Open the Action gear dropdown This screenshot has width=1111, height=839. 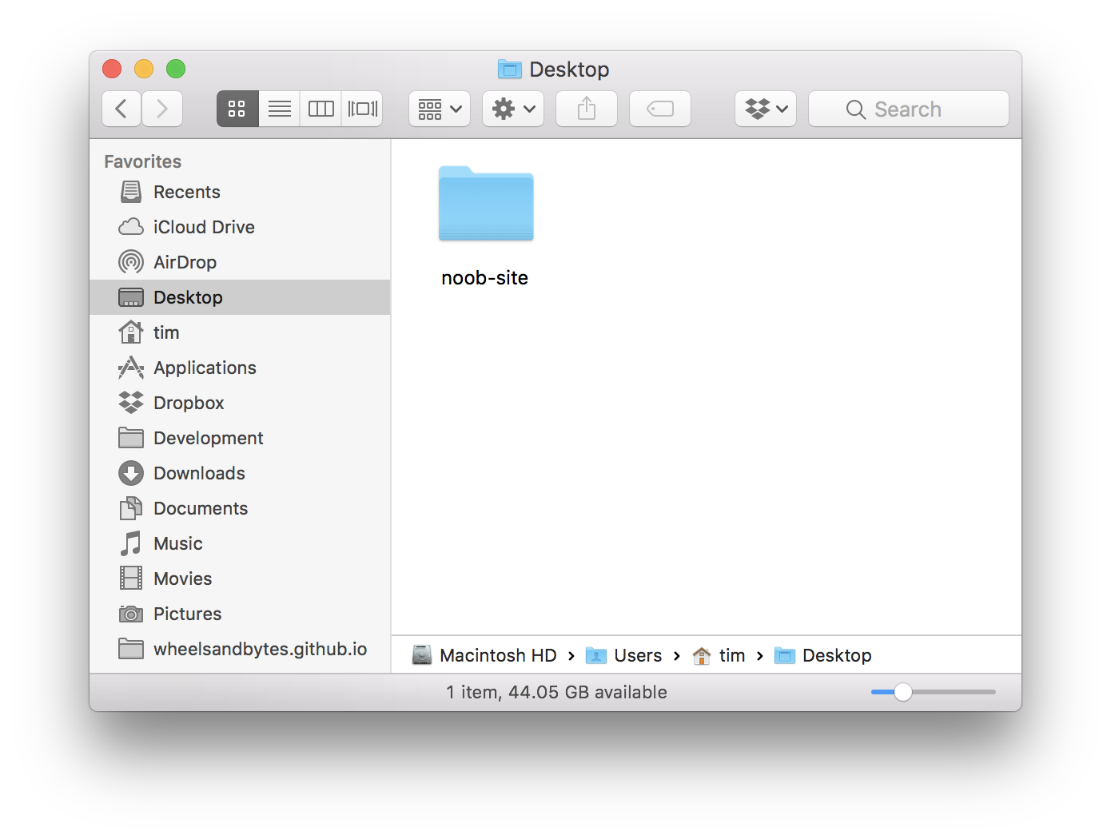click(512, 109)
